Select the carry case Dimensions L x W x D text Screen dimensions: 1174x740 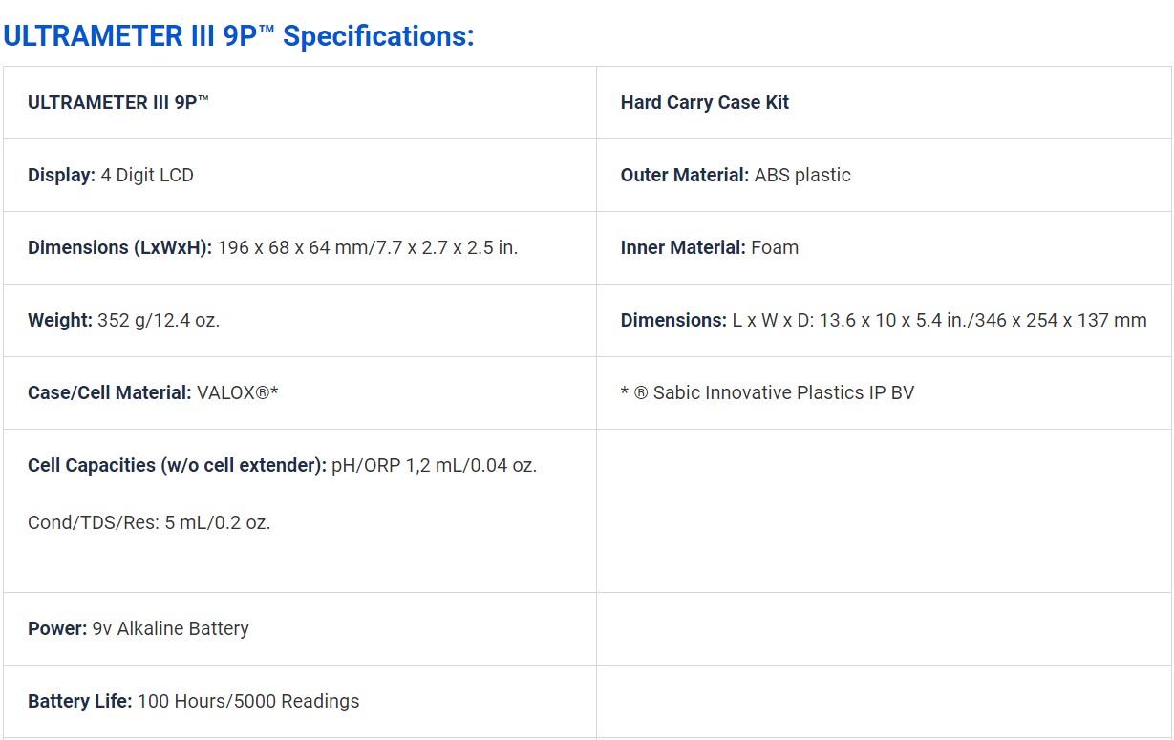coord(884,320)
